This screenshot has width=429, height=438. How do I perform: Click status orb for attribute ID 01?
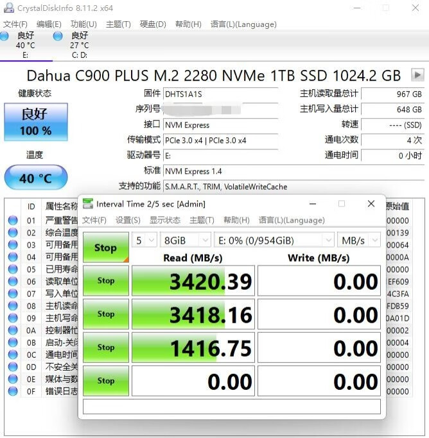coord(13,221)
